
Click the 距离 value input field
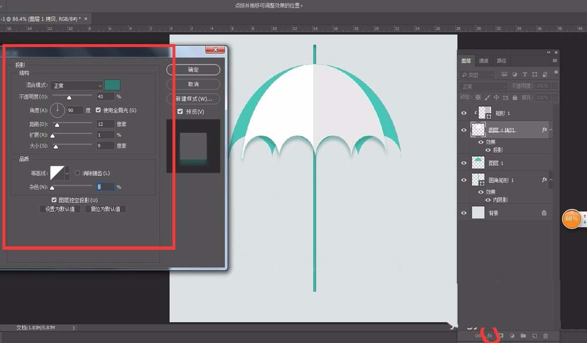pos(105,124)
